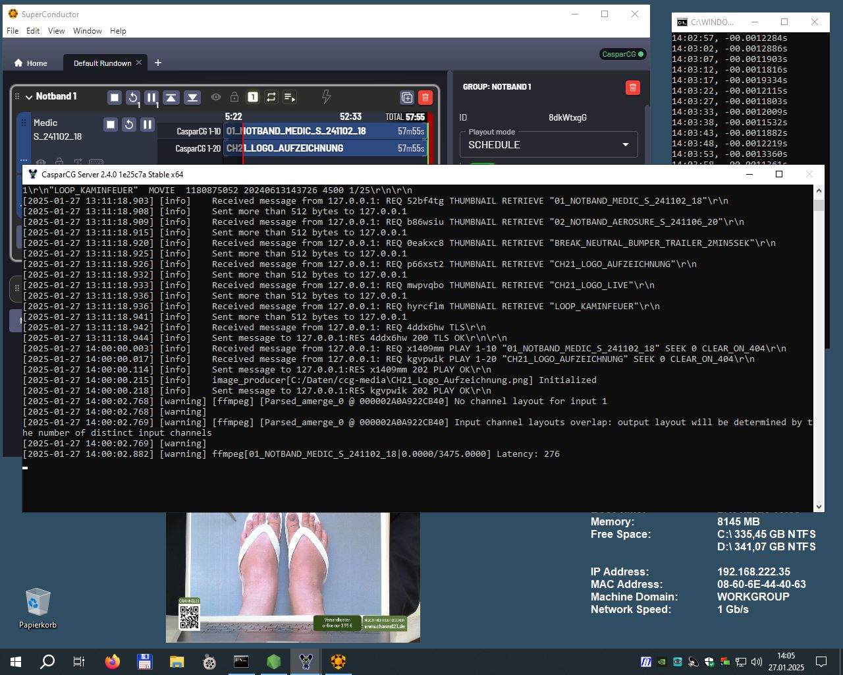
Task: Stop the Notband 1 group playback
Action: (x=115, y=98)
